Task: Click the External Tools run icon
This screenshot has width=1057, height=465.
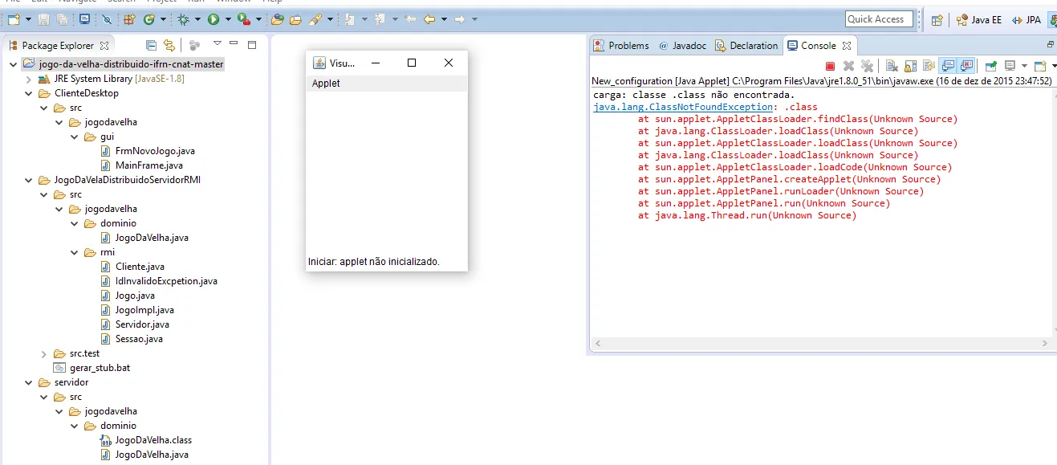Action: coord(244,19)
